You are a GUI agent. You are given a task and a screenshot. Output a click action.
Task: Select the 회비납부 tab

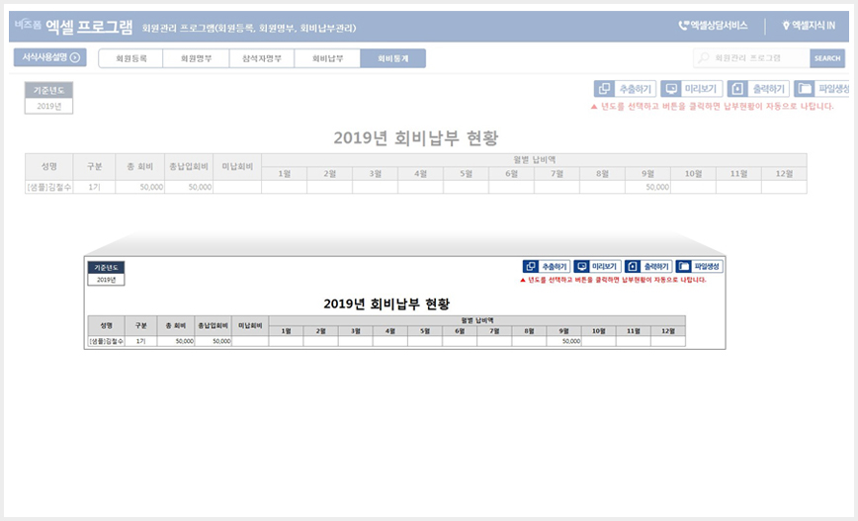pyautogui.click(x=327, y=58)
